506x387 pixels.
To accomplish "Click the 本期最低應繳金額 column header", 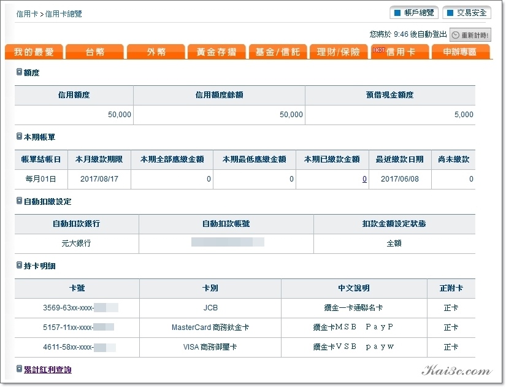I will tap(255, 159).
